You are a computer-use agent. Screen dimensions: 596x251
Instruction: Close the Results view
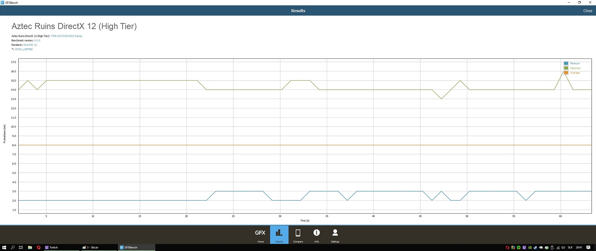click(587, 11)
